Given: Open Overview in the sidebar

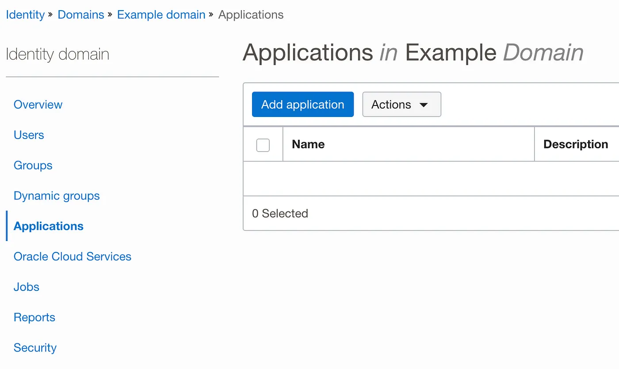Looking at the screenshot, I should [38, 105].
